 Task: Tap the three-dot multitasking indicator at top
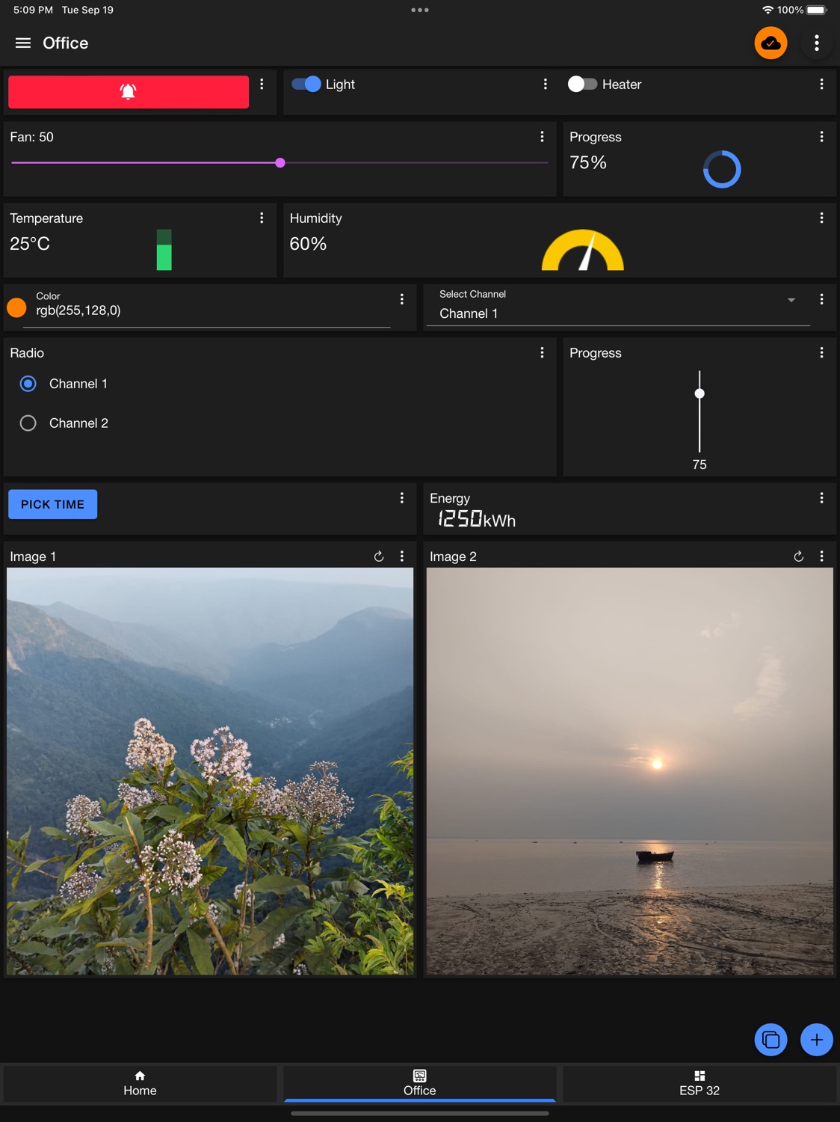pos(420,10)
